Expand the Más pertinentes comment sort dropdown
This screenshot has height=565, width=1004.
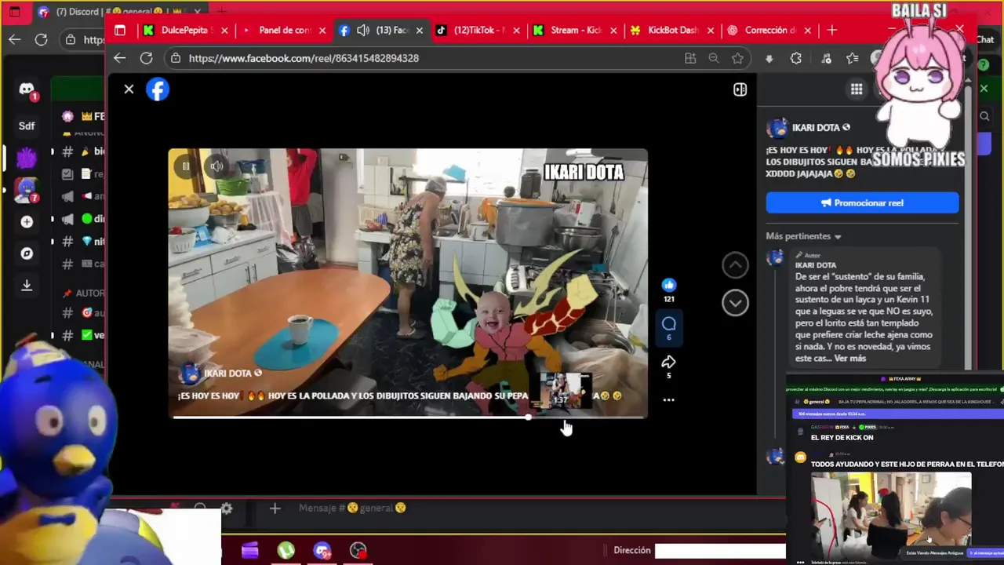[x=803, y=236]
